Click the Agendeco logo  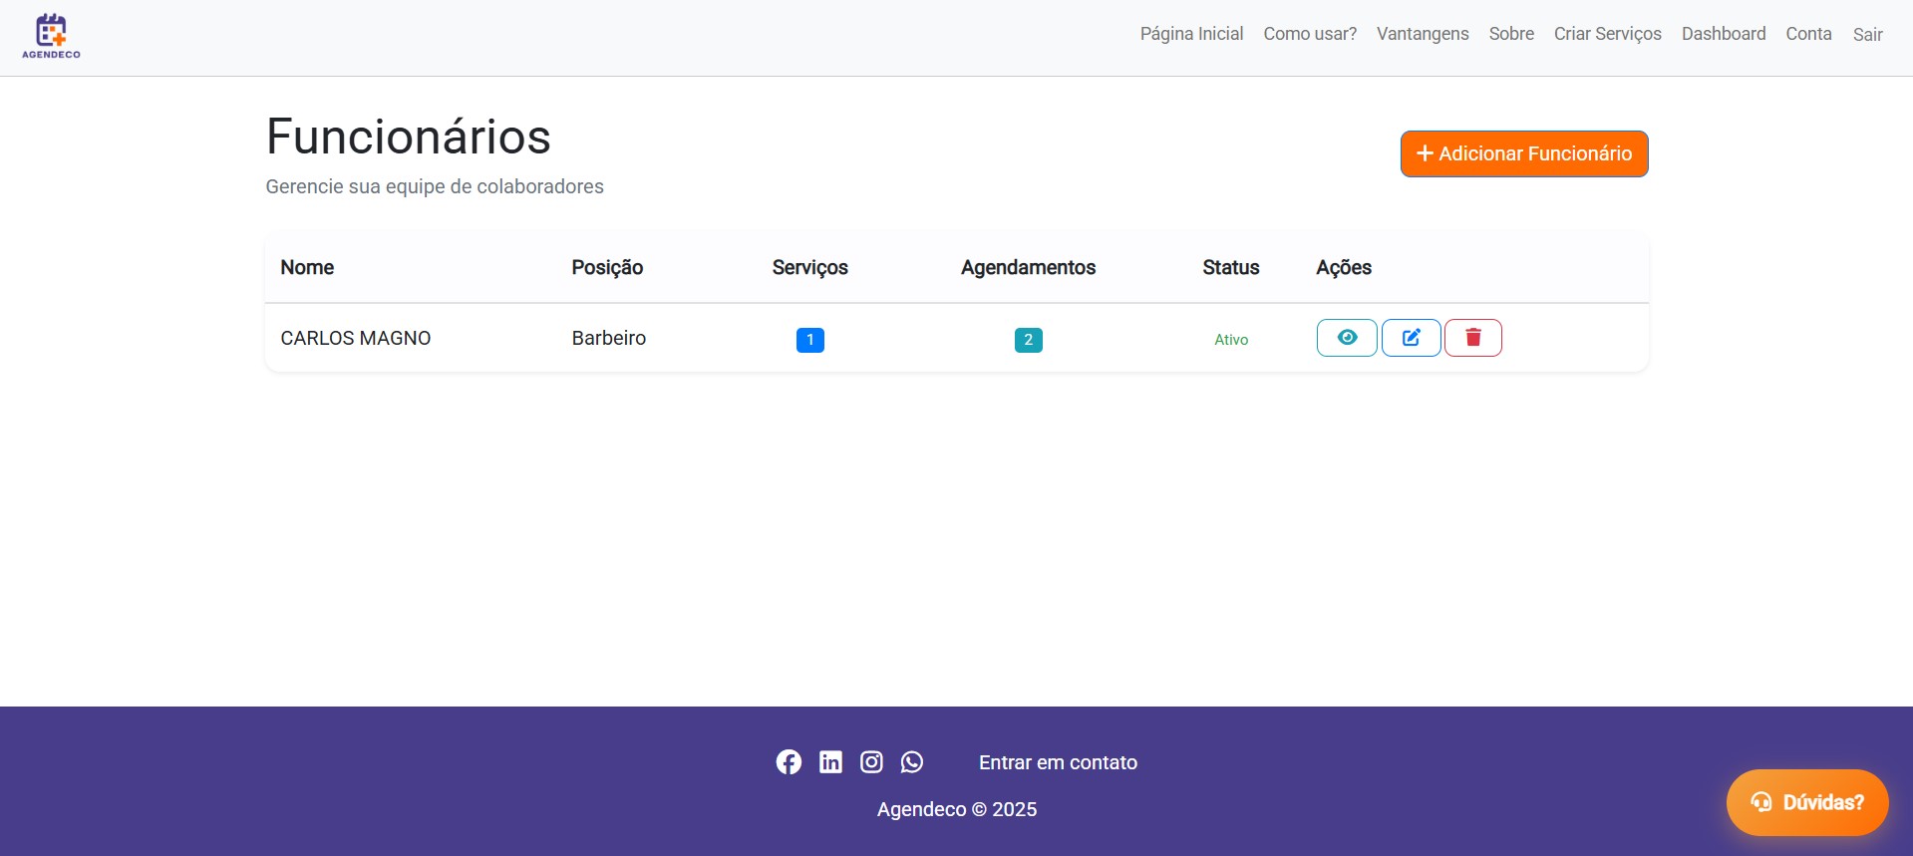pos(51,36)
